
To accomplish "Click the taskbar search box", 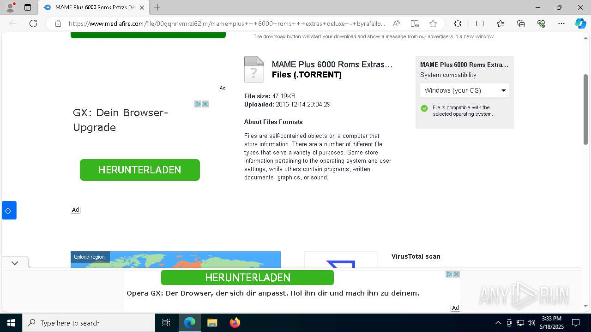I will coord(89,323).
